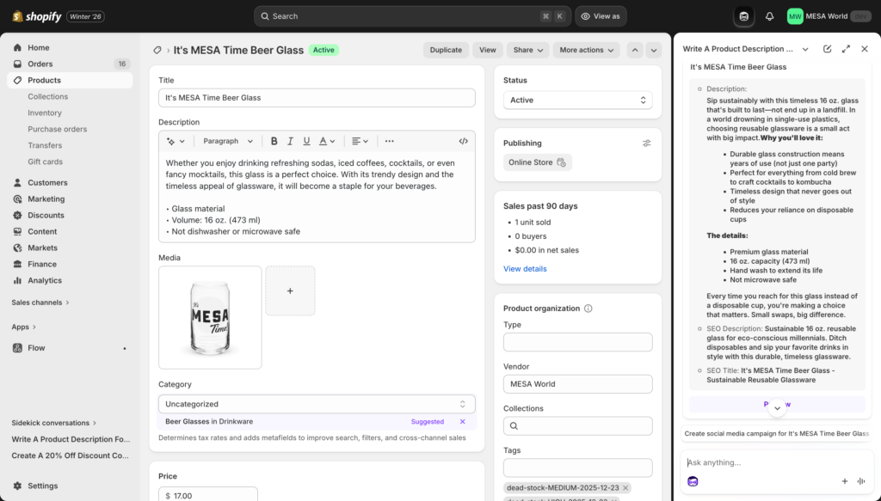Apply italic formatting in the description toolbar
This screenshot has height=501, width=881.
point(290,141)
